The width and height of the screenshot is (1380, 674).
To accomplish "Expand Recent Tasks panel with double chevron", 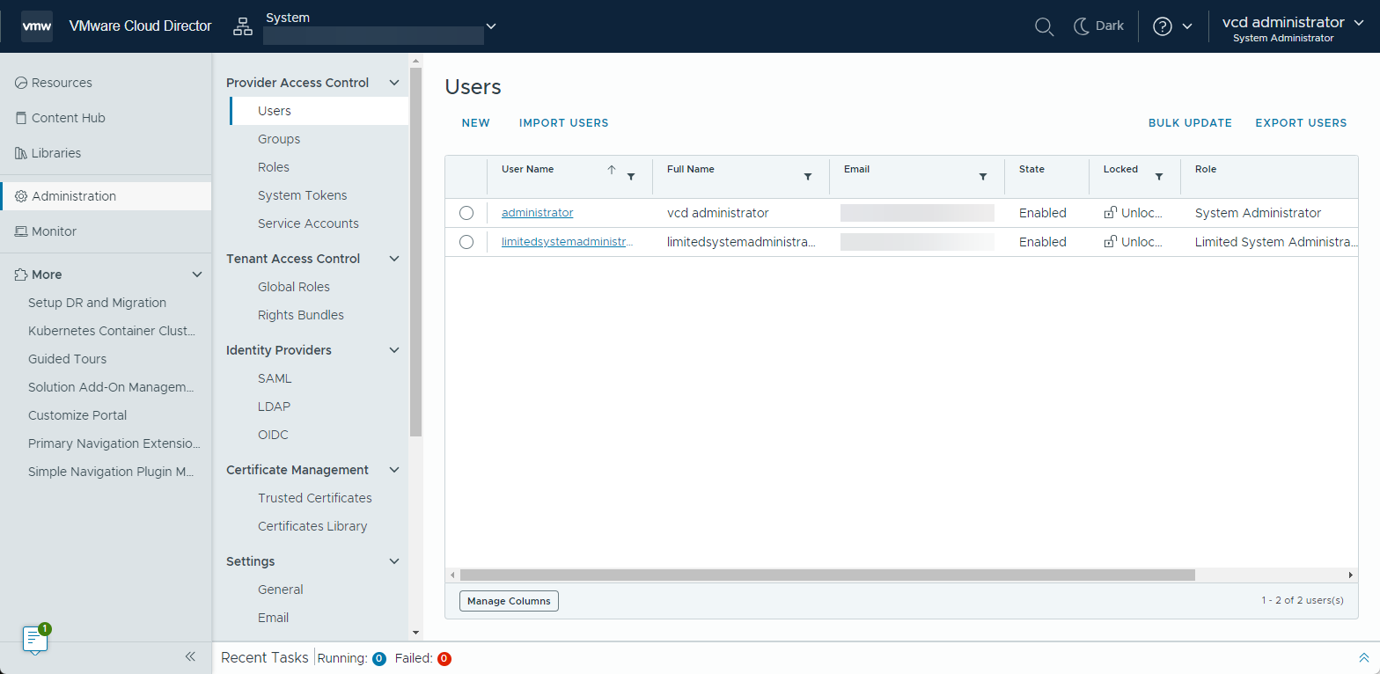I will 1363,657.
